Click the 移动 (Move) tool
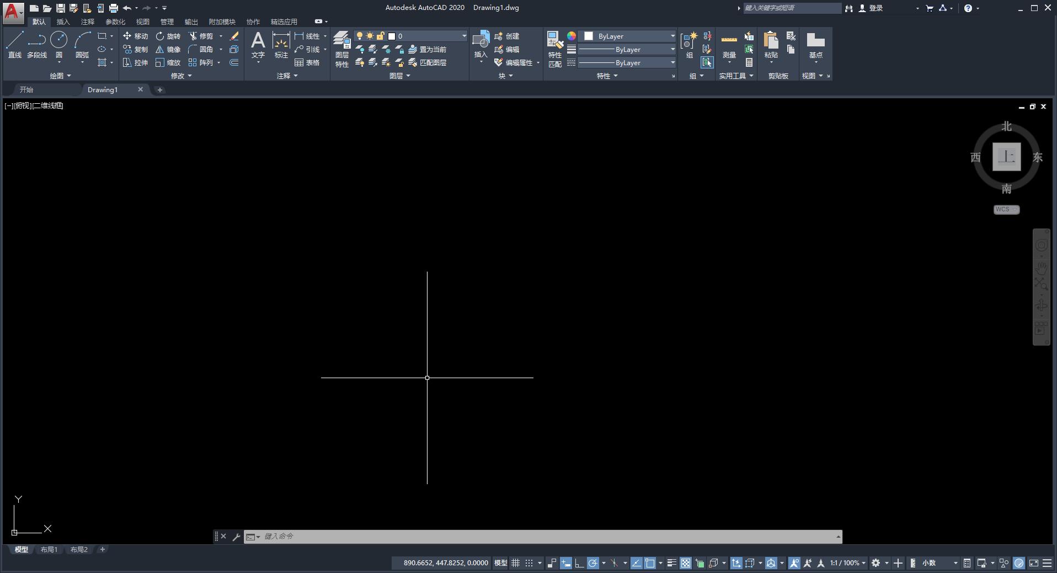 tap(136, 36)
